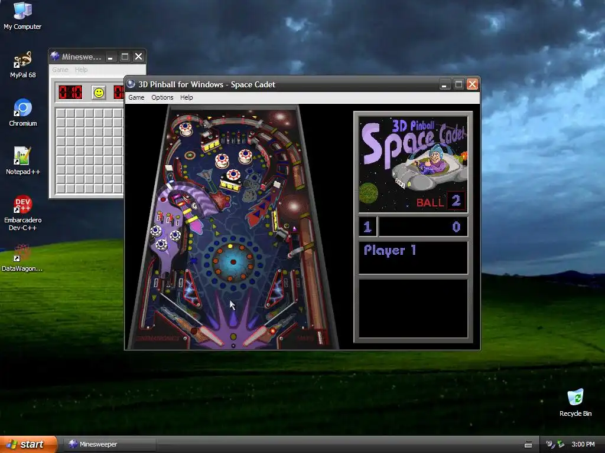Image resolution: width=605 pixels, height=453 pixels.
Task: Open the Game menu in 3D Pinball
Action: click(136, 97)
